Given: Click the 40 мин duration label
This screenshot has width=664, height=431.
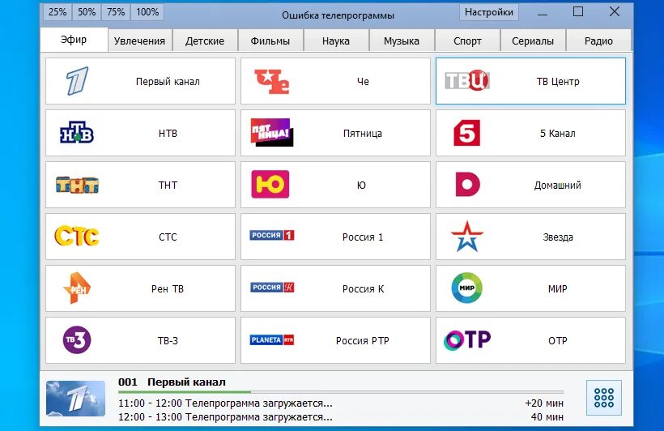Looking at the screenshot, I should coord(547,417).
